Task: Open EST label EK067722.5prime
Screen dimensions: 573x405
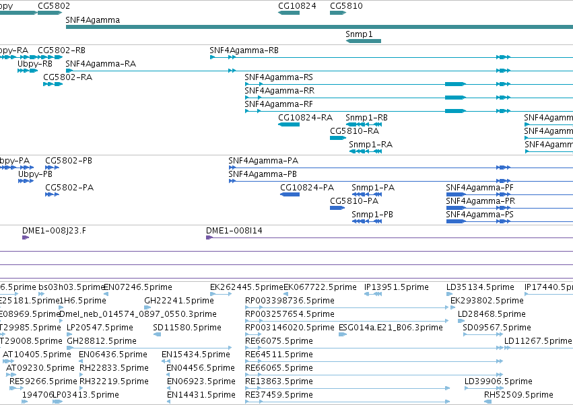Action: pos(320,287)
